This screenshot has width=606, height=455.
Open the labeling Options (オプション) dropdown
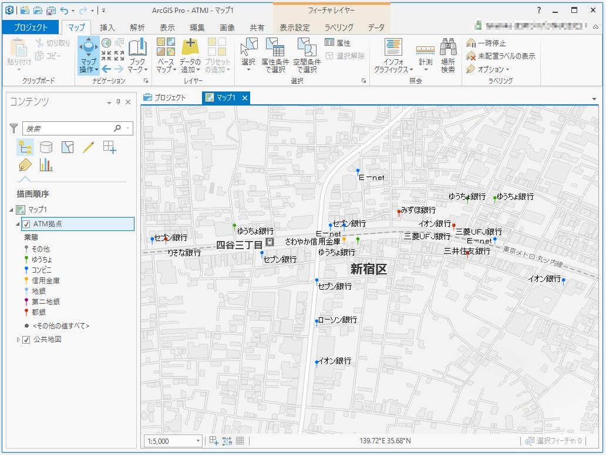[x=488, y=69]
